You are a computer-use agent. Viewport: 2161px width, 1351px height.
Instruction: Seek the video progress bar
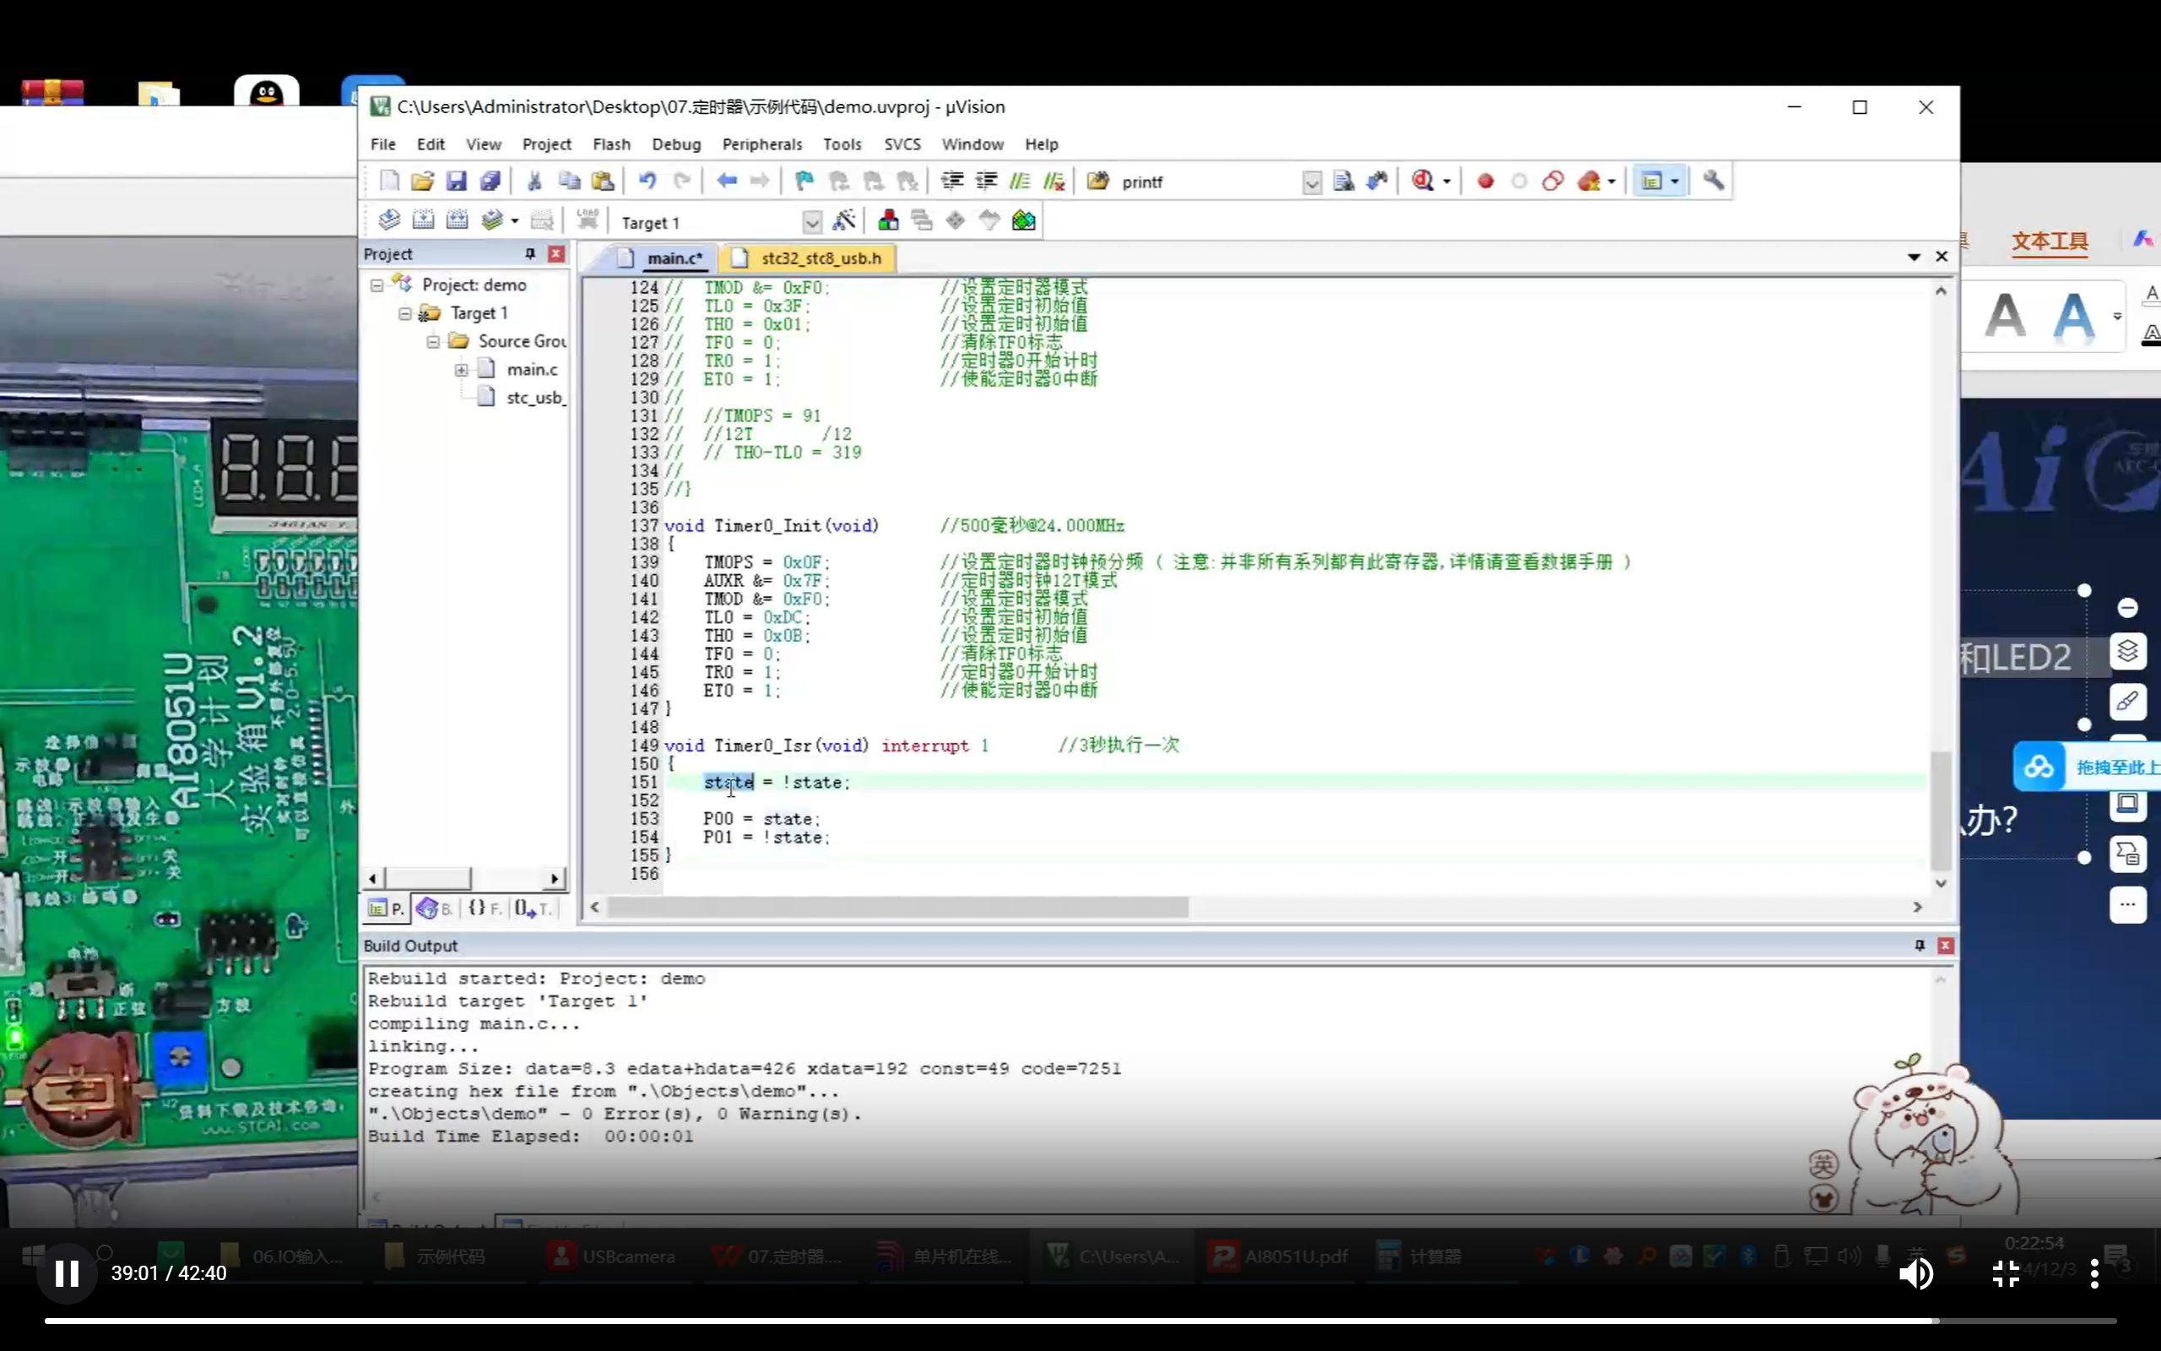[1080, 1320]
